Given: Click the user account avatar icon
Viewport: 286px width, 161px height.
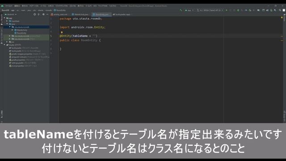Looking at the screenshot, I should point(284,10).
